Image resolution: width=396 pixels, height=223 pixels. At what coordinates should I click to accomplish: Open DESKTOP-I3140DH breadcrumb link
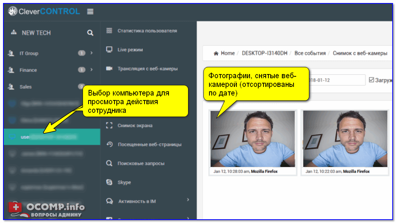(x=264, y=53)
